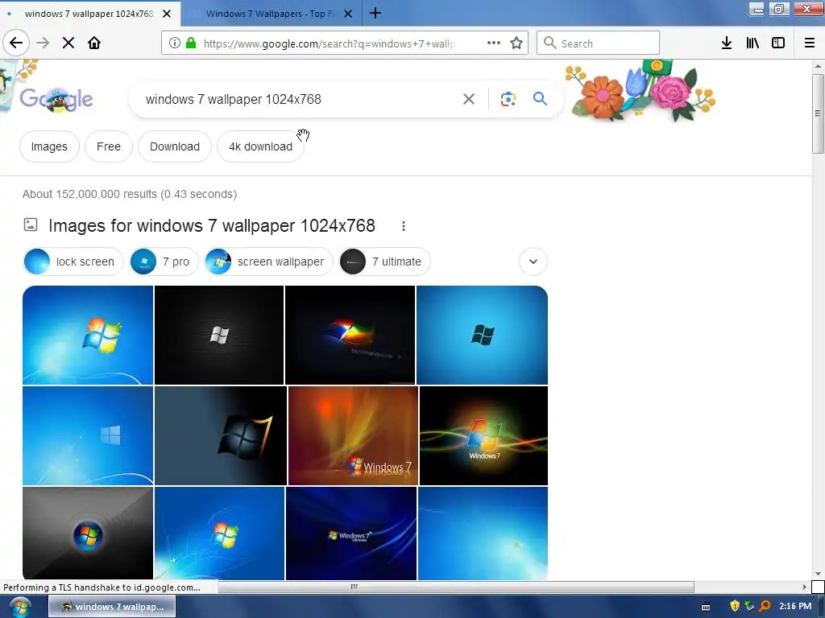The image size is (825, 618).
Task: Click the address bar URL
Action: tap(330, 43)
